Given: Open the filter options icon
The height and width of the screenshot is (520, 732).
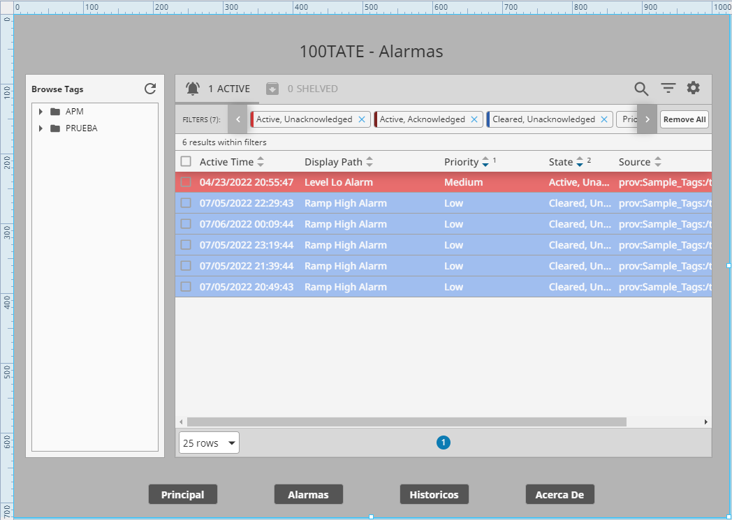Looking at the screenshot, I should point(668,89).
